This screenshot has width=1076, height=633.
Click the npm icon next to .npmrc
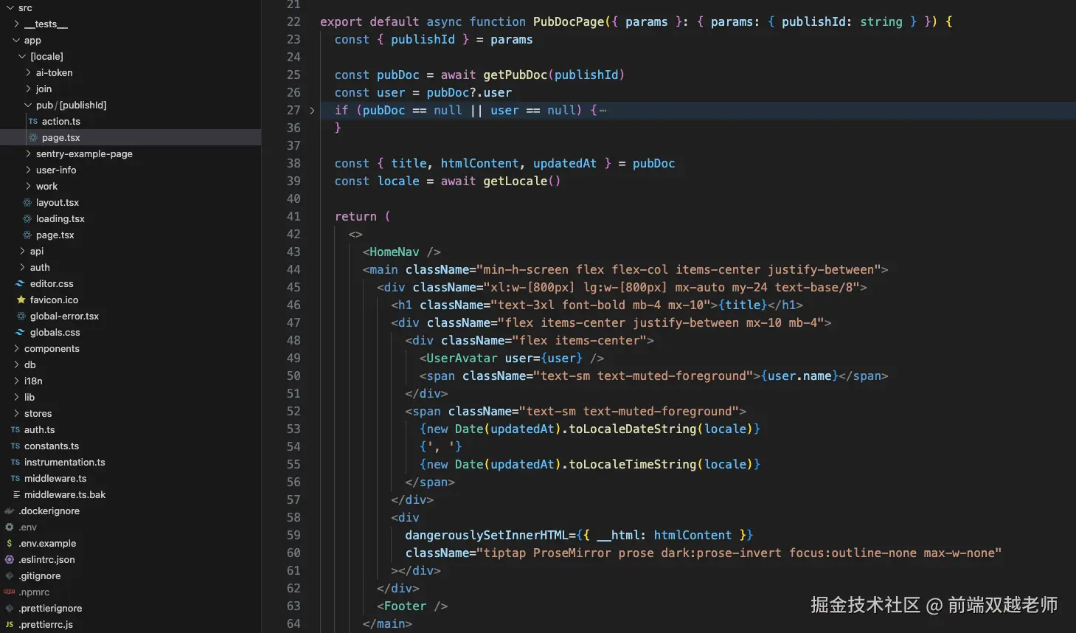pos(10,592)
